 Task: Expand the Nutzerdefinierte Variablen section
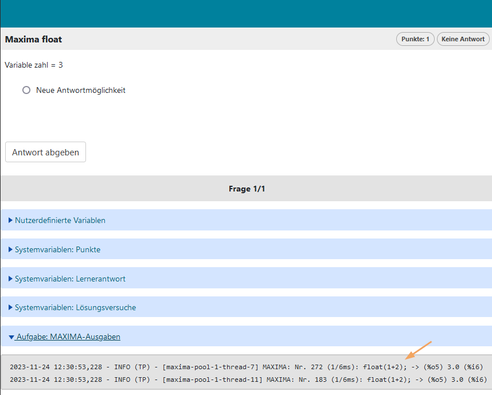coord(60,220)
